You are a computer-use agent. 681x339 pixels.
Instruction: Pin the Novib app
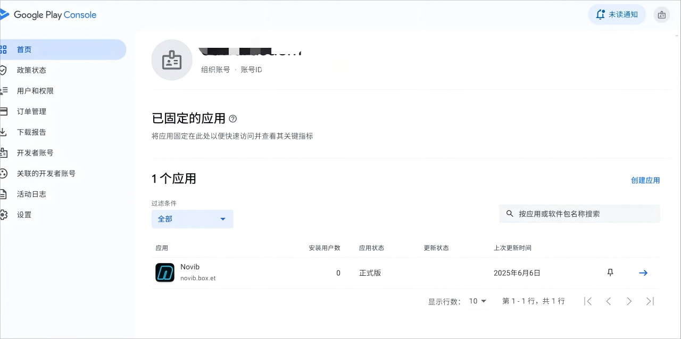tap(610, 273)
